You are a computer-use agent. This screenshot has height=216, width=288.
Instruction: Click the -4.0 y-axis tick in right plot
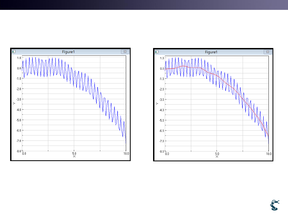pos(162,110)
